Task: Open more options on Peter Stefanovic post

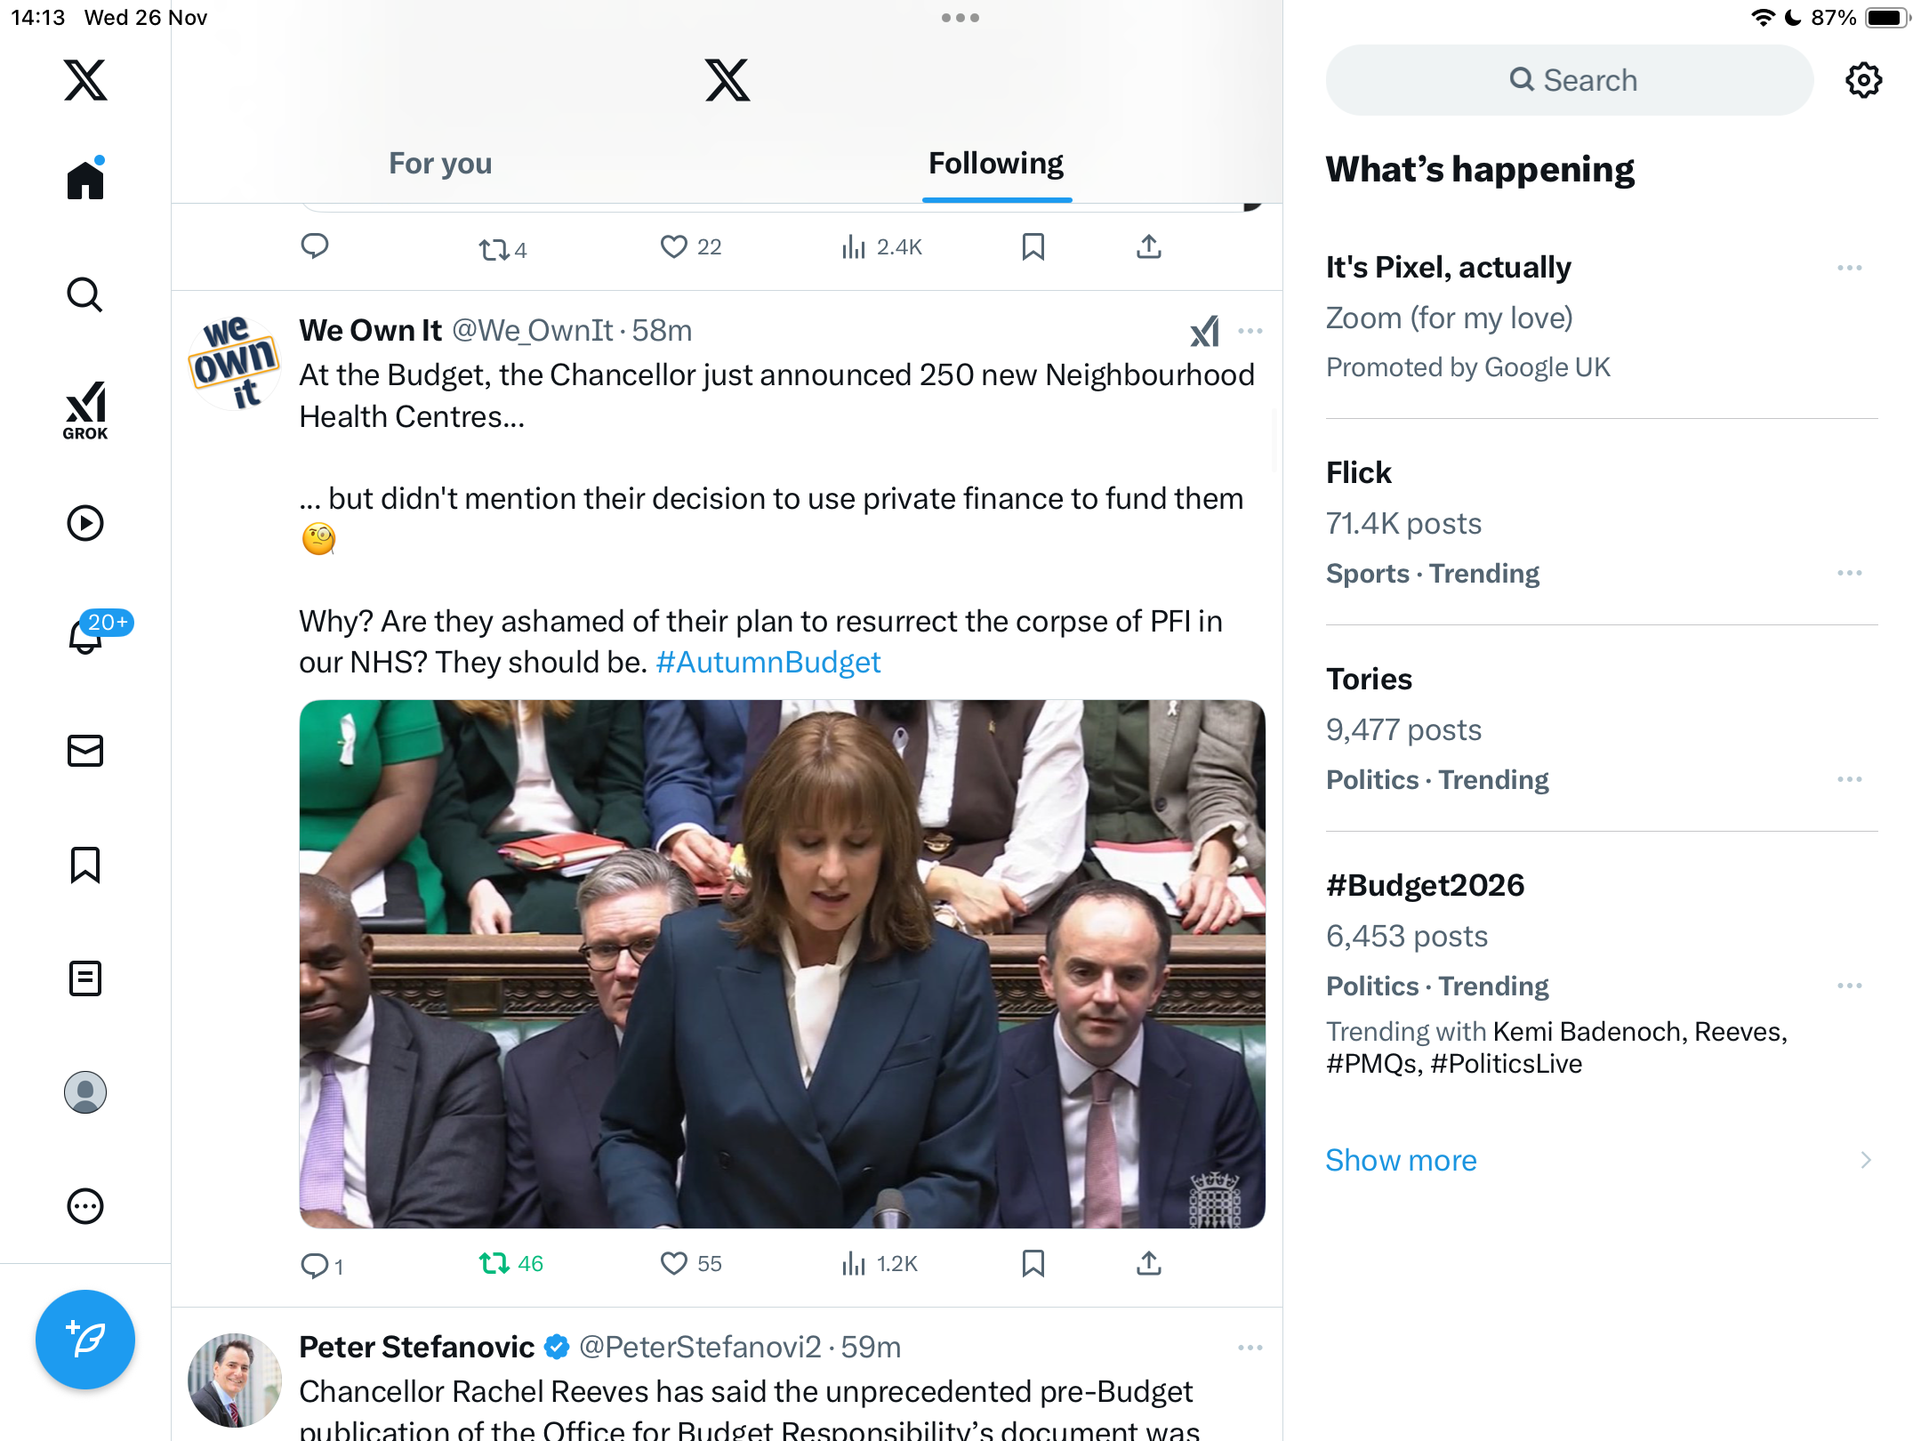Action: (1250, 1348)
